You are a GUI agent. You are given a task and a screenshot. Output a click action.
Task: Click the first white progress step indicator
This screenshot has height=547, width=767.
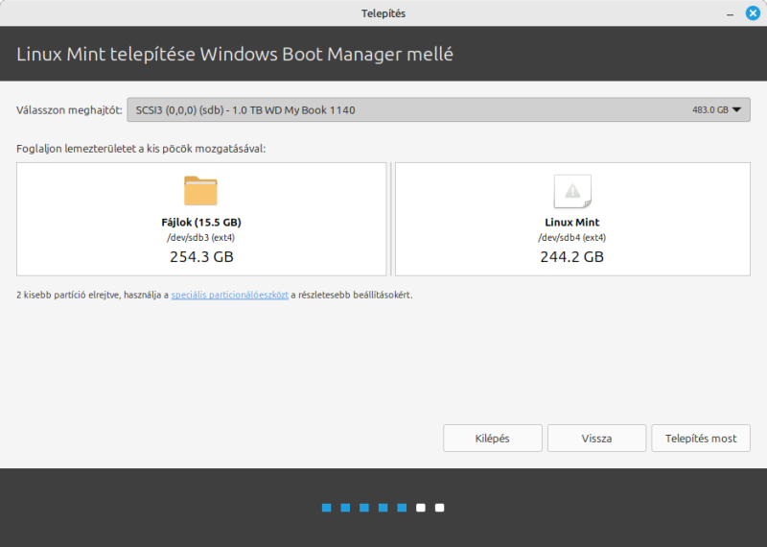[421, 508]
